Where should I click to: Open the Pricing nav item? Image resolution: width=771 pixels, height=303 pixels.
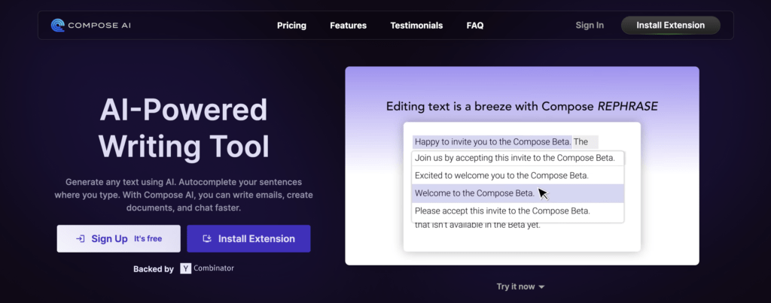(x=291, y=26)
